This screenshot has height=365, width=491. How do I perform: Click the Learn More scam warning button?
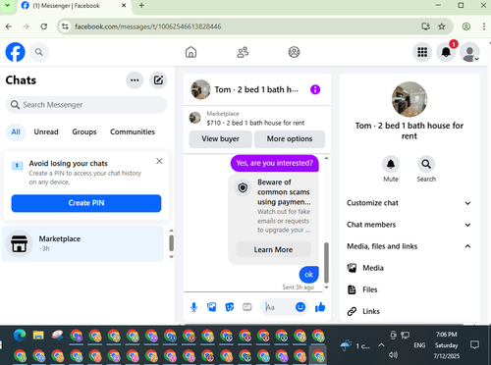tap(273, 249)
